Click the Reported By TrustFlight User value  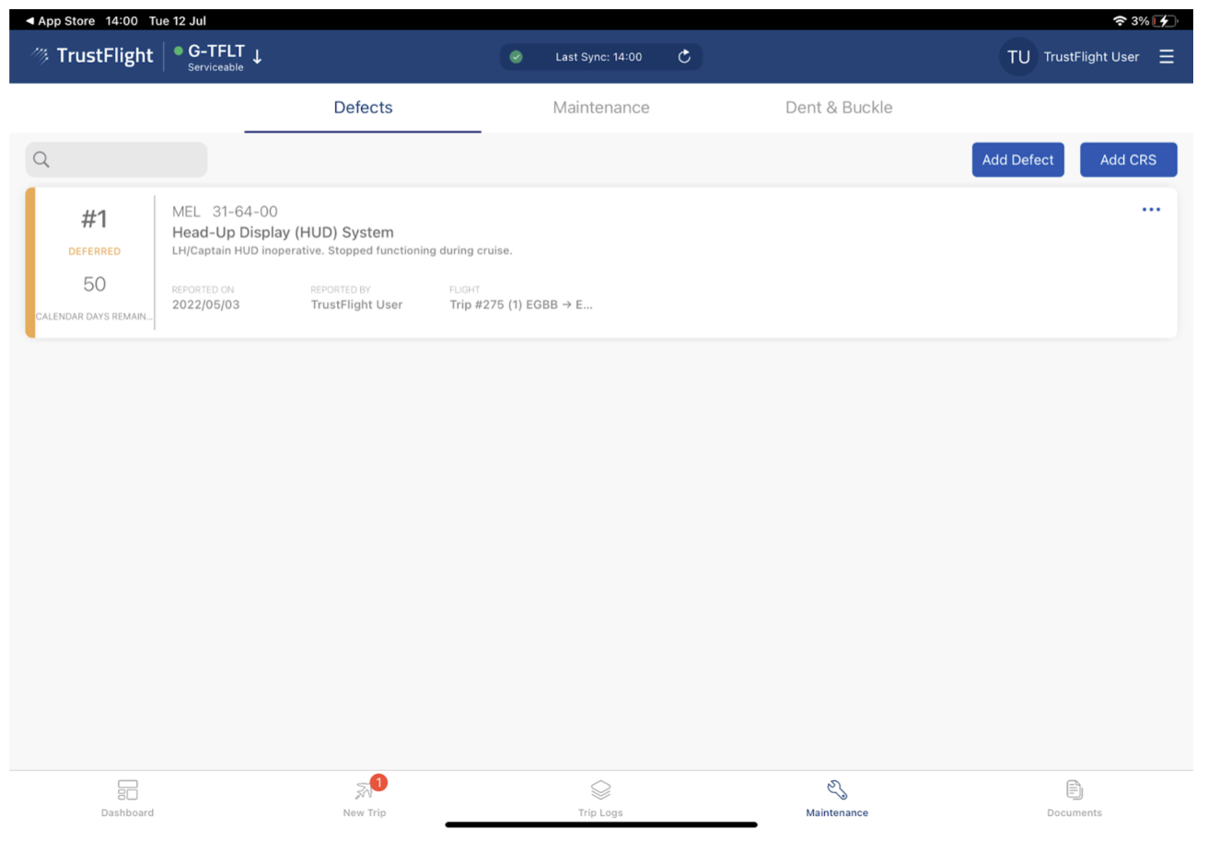click(356, 305)
